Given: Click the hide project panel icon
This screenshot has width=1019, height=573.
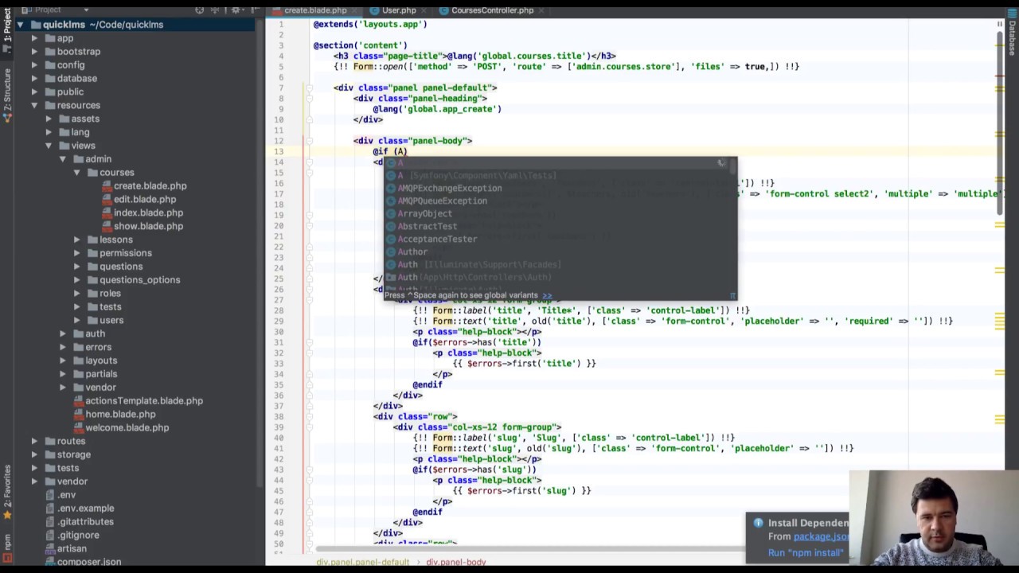Looking at the screenshot, I should click(x=253, y=10).
